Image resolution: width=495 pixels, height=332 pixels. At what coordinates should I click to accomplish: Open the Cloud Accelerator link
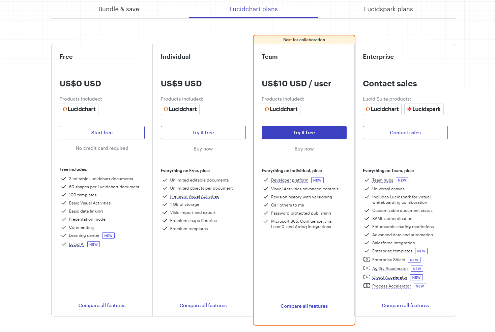pos(390,277)
